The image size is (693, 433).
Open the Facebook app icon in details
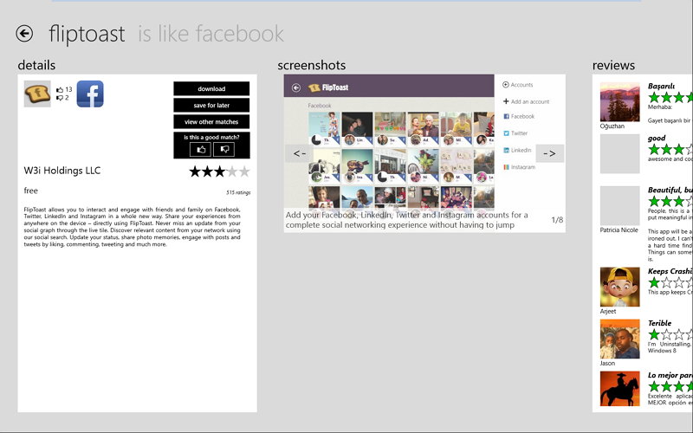[x=90, y=94]
